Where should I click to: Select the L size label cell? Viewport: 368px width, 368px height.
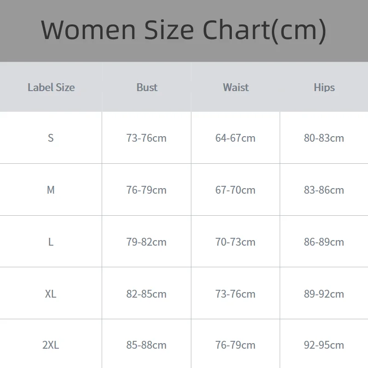click(x=51, y=242)
